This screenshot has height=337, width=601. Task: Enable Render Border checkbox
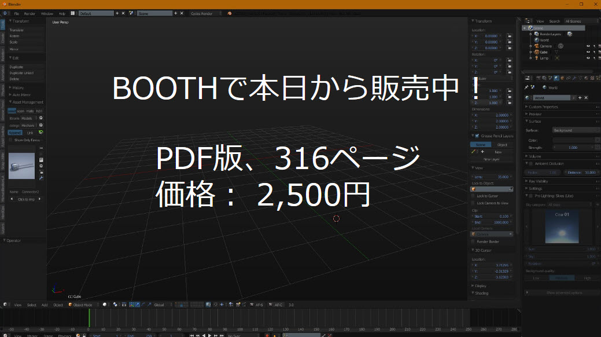click(x=473, y=242)
